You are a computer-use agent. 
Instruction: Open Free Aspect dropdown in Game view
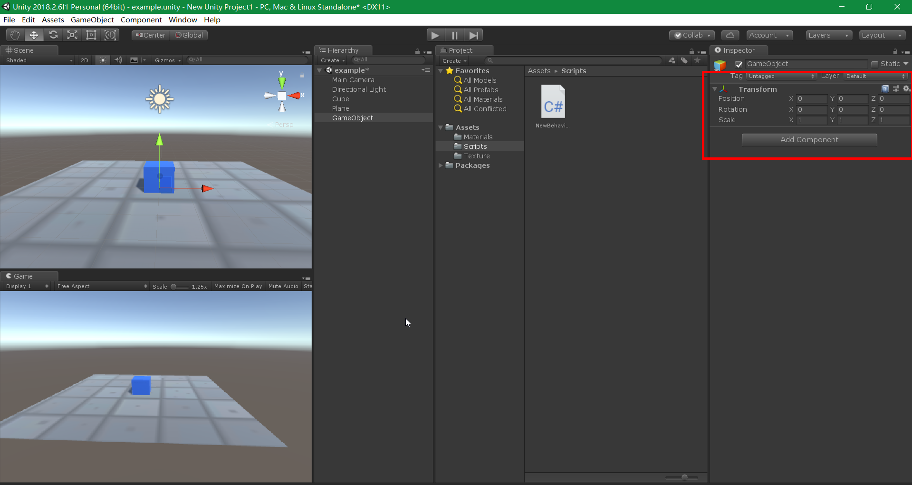[102, 286]
